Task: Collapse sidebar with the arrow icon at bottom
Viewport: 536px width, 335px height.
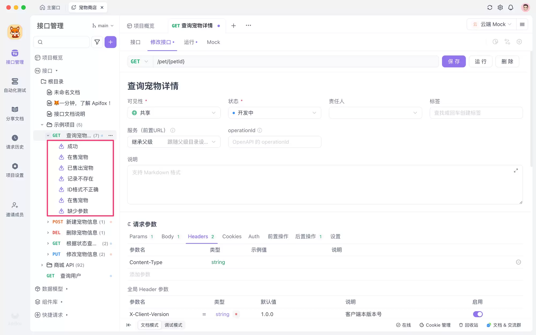Action: (x=129, y=325)
